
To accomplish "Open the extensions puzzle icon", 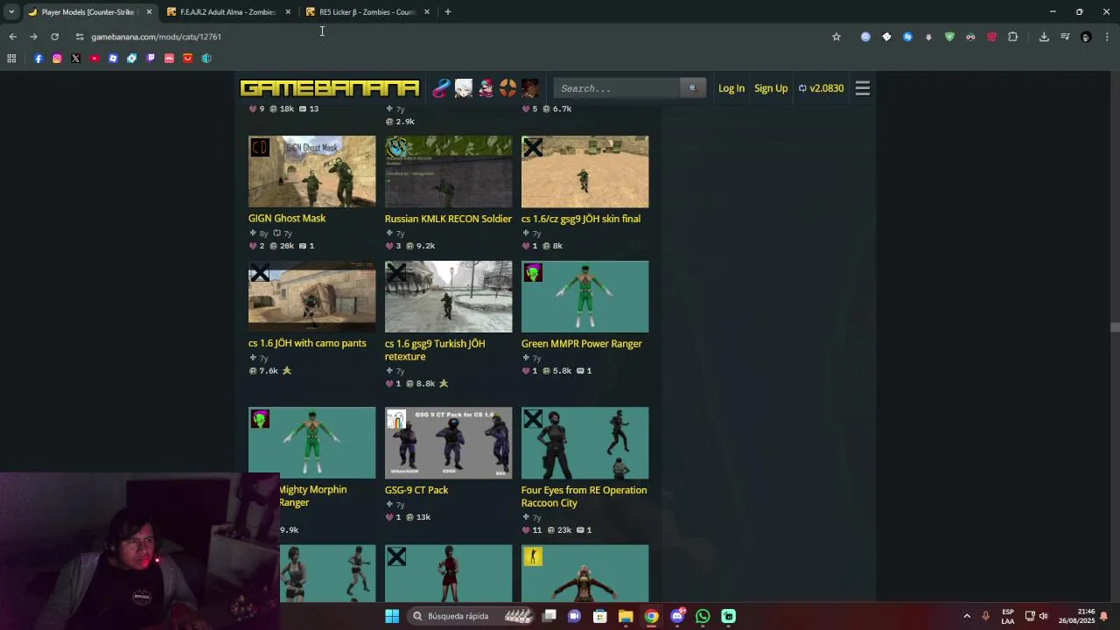I will (x=1013, y=37).
